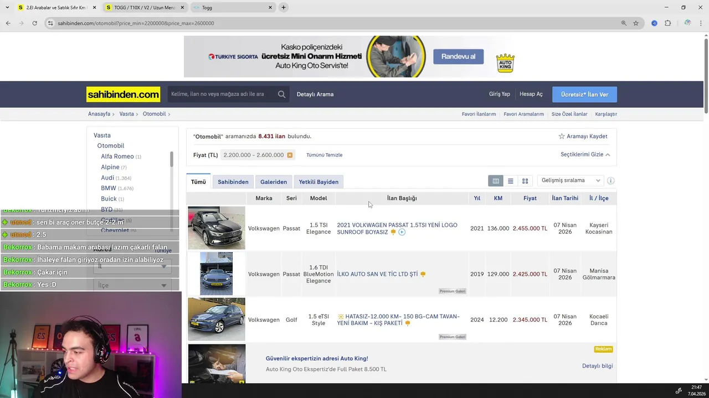This screenshot has width=709, height=398.
Task: Click the info icon next to the sorting dropdown
Action: (611, 181)
